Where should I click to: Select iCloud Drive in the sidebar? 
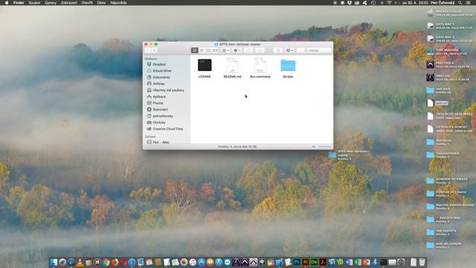[x=162, y=71]
